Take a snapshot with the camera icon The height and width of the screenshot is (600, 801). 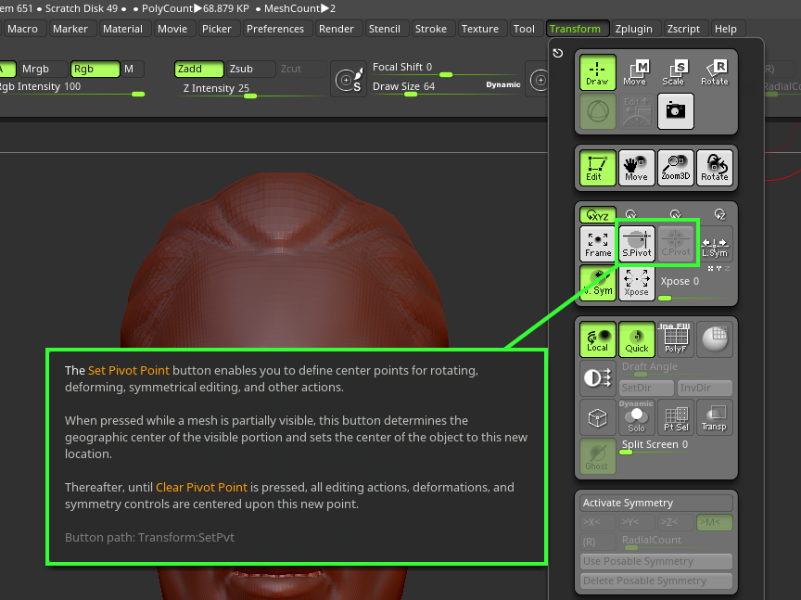(x=676, y=111)
